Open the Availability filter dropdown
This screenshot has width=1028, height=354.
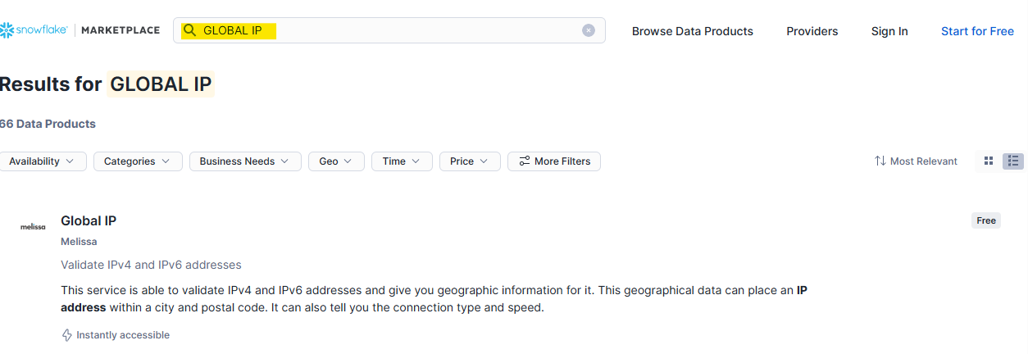43,161
